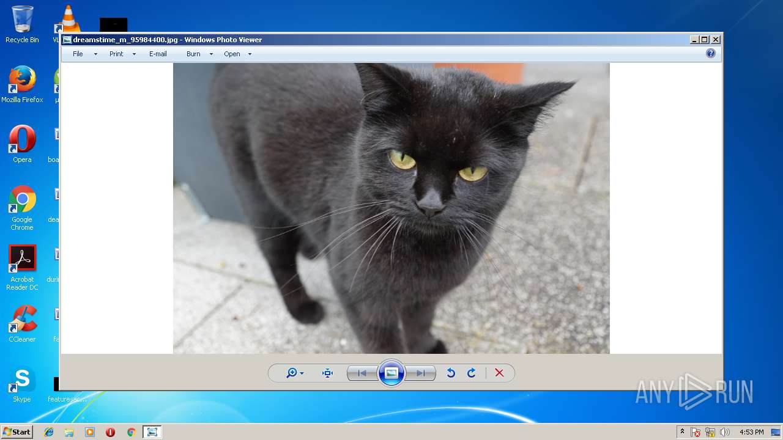The height and width of the screenshot is (440, 783).
Task: Expand the Open dropdown arrow
Action: pyautogui.click(x=250, y=54)
